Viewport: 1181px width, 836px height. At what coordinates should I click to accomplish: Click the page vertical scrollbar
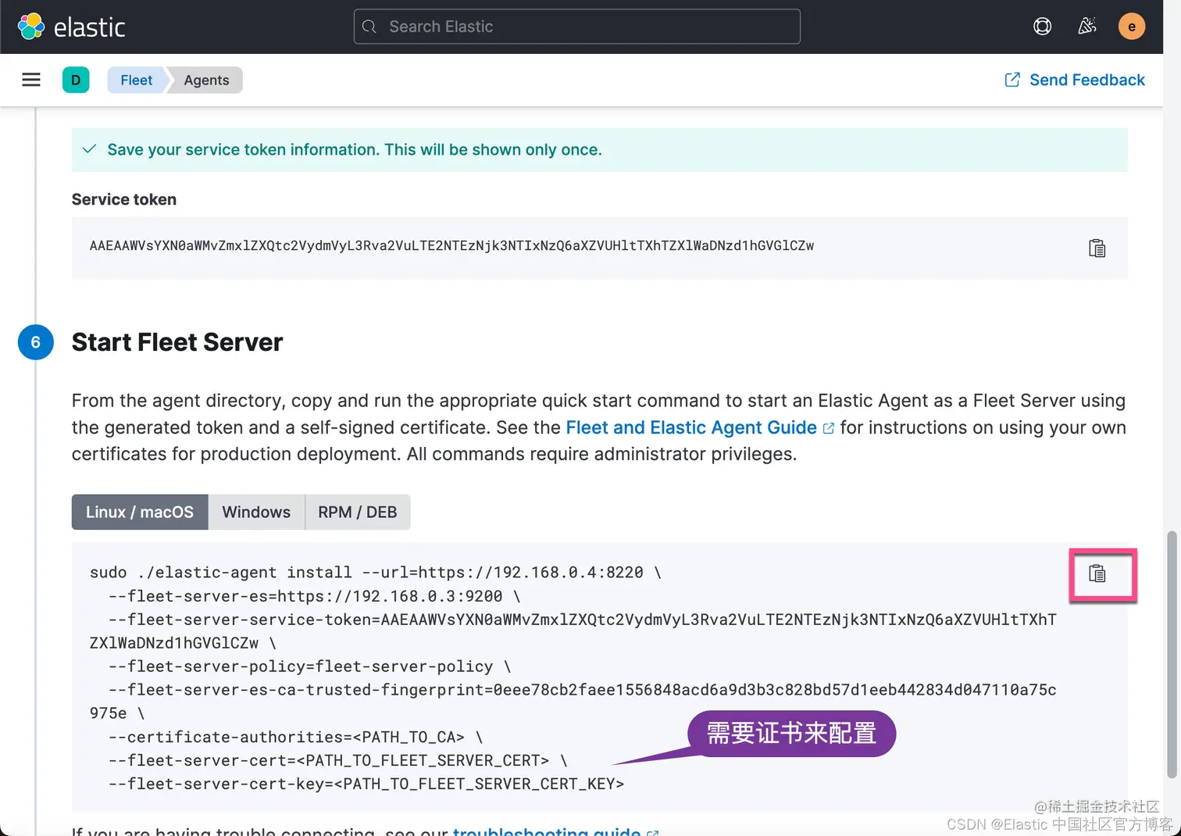point(1171,655)
